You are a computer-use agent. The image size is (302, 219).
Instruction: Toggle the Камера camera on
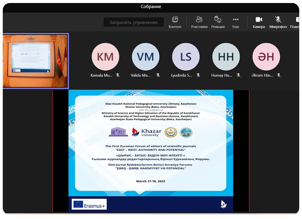click(259, 22)
